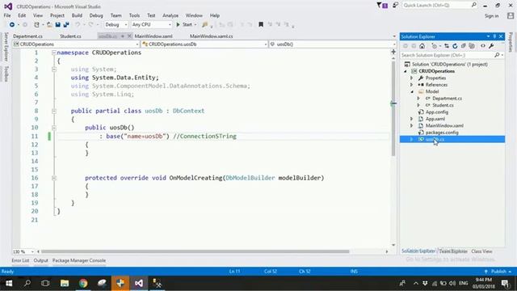This screenshot has height=291, width=517.
Task: Click the navigate backward toolbar icon
Action: (x=12, y=25)
